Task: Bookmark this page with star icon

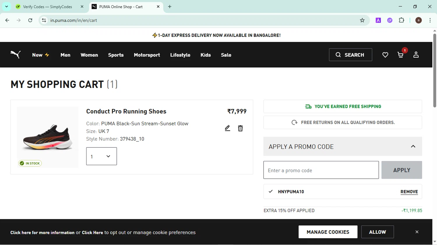Action: [362, 20]
